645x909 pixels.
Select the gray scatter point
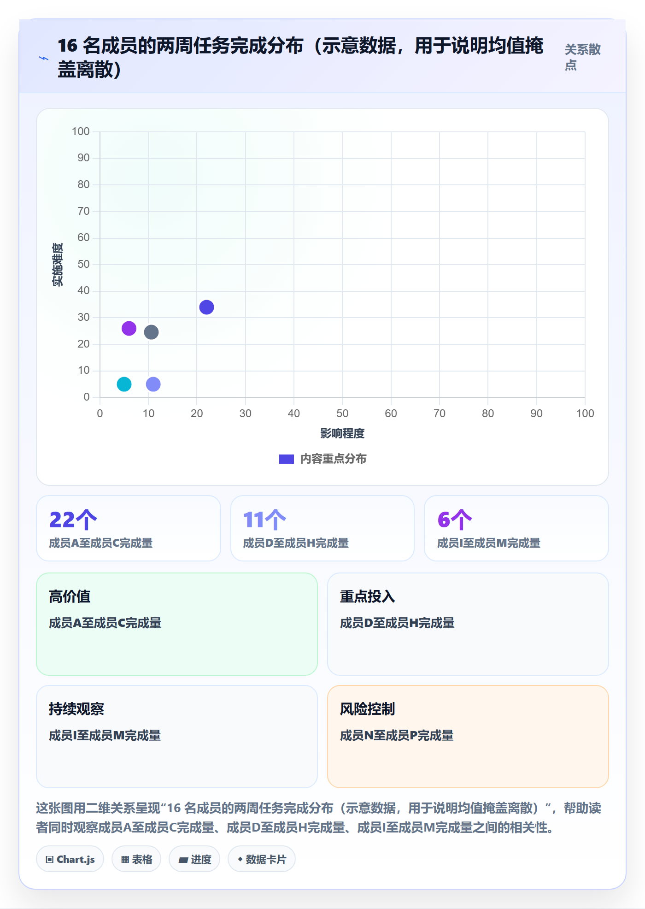(x=151, y=332)
